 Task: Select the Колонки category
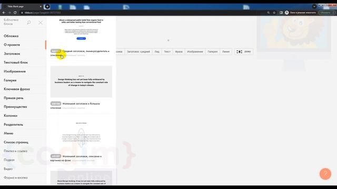click(x=11, y=115)
